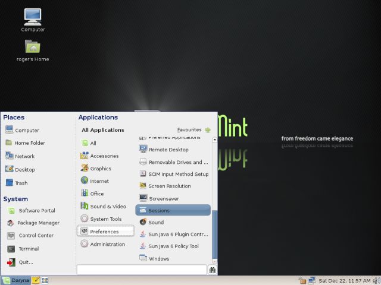Click the scrollbar down arrow in the applications list

214,261
